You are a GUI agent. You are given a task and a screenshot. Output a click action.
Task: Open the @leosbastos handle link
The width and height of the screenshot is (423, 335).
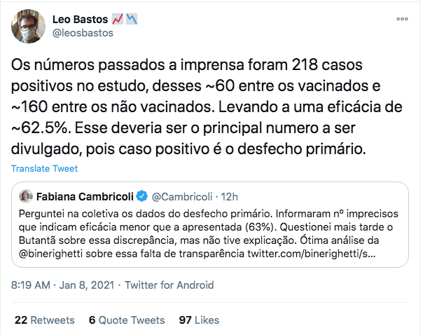coord(83,33)
